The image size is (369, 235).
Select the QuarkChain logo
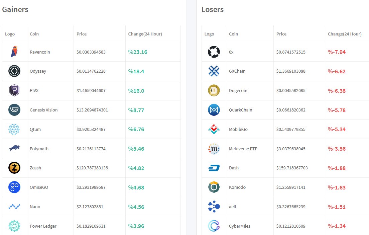coord(214,110)
